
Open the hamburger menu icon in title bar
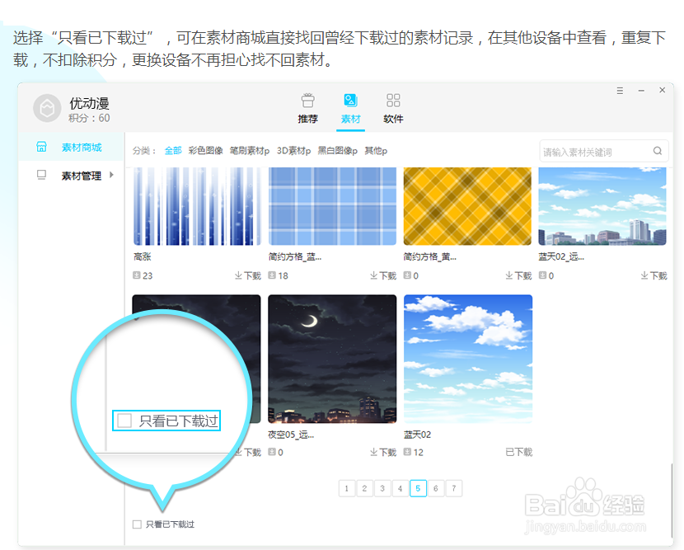pyautogui.click(x=620, y=91)
